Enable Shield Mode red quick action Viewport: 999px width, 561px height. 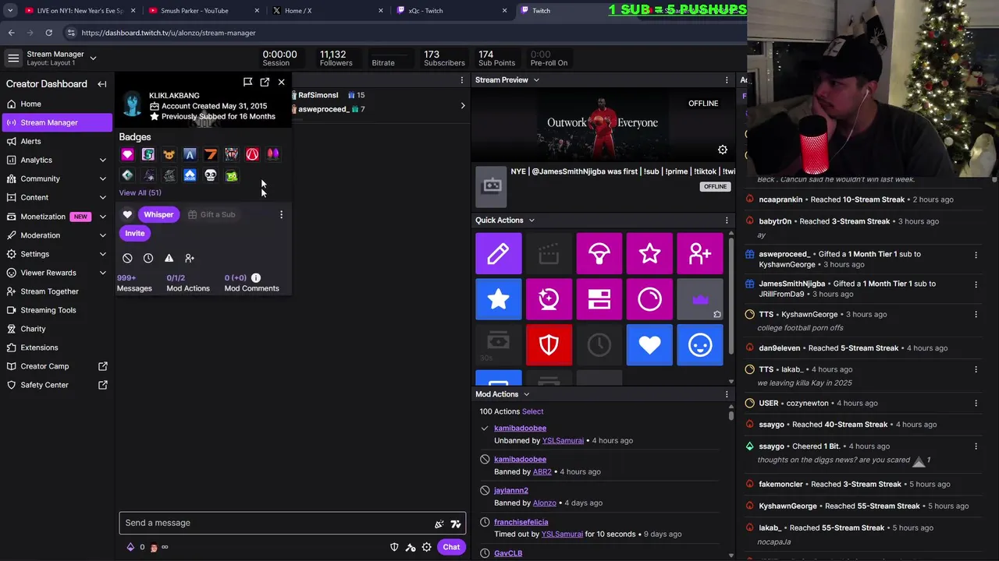pyautogui.click(x=549, y=344)
